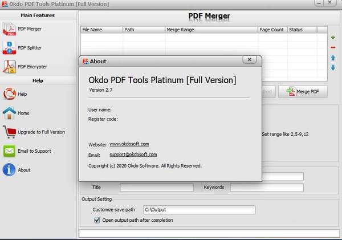The height and width of the screenshot is (240, 342).
Task: Click the Output Setting group label
Action: (x=97, y=199)
